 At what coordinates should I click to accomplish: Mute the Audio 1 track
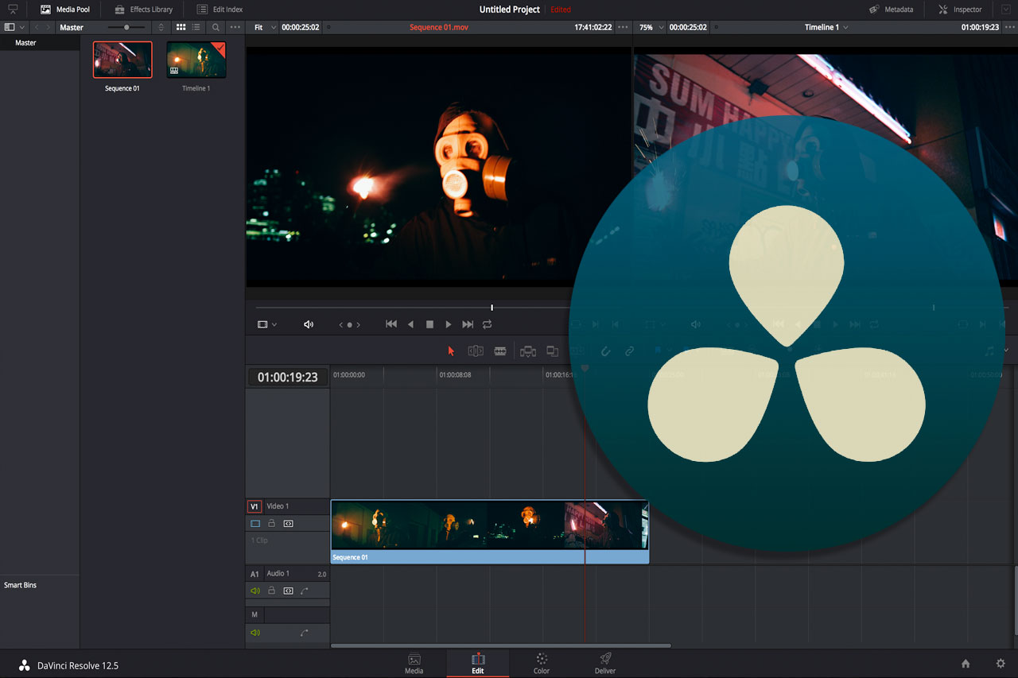255,591
